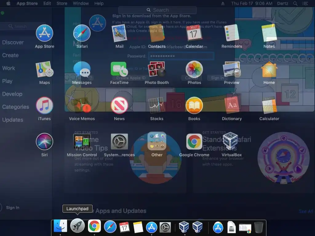This screenshot has height=236, width=315.
Task: Open iTunes from Launchpad
Action: (44, 105)
